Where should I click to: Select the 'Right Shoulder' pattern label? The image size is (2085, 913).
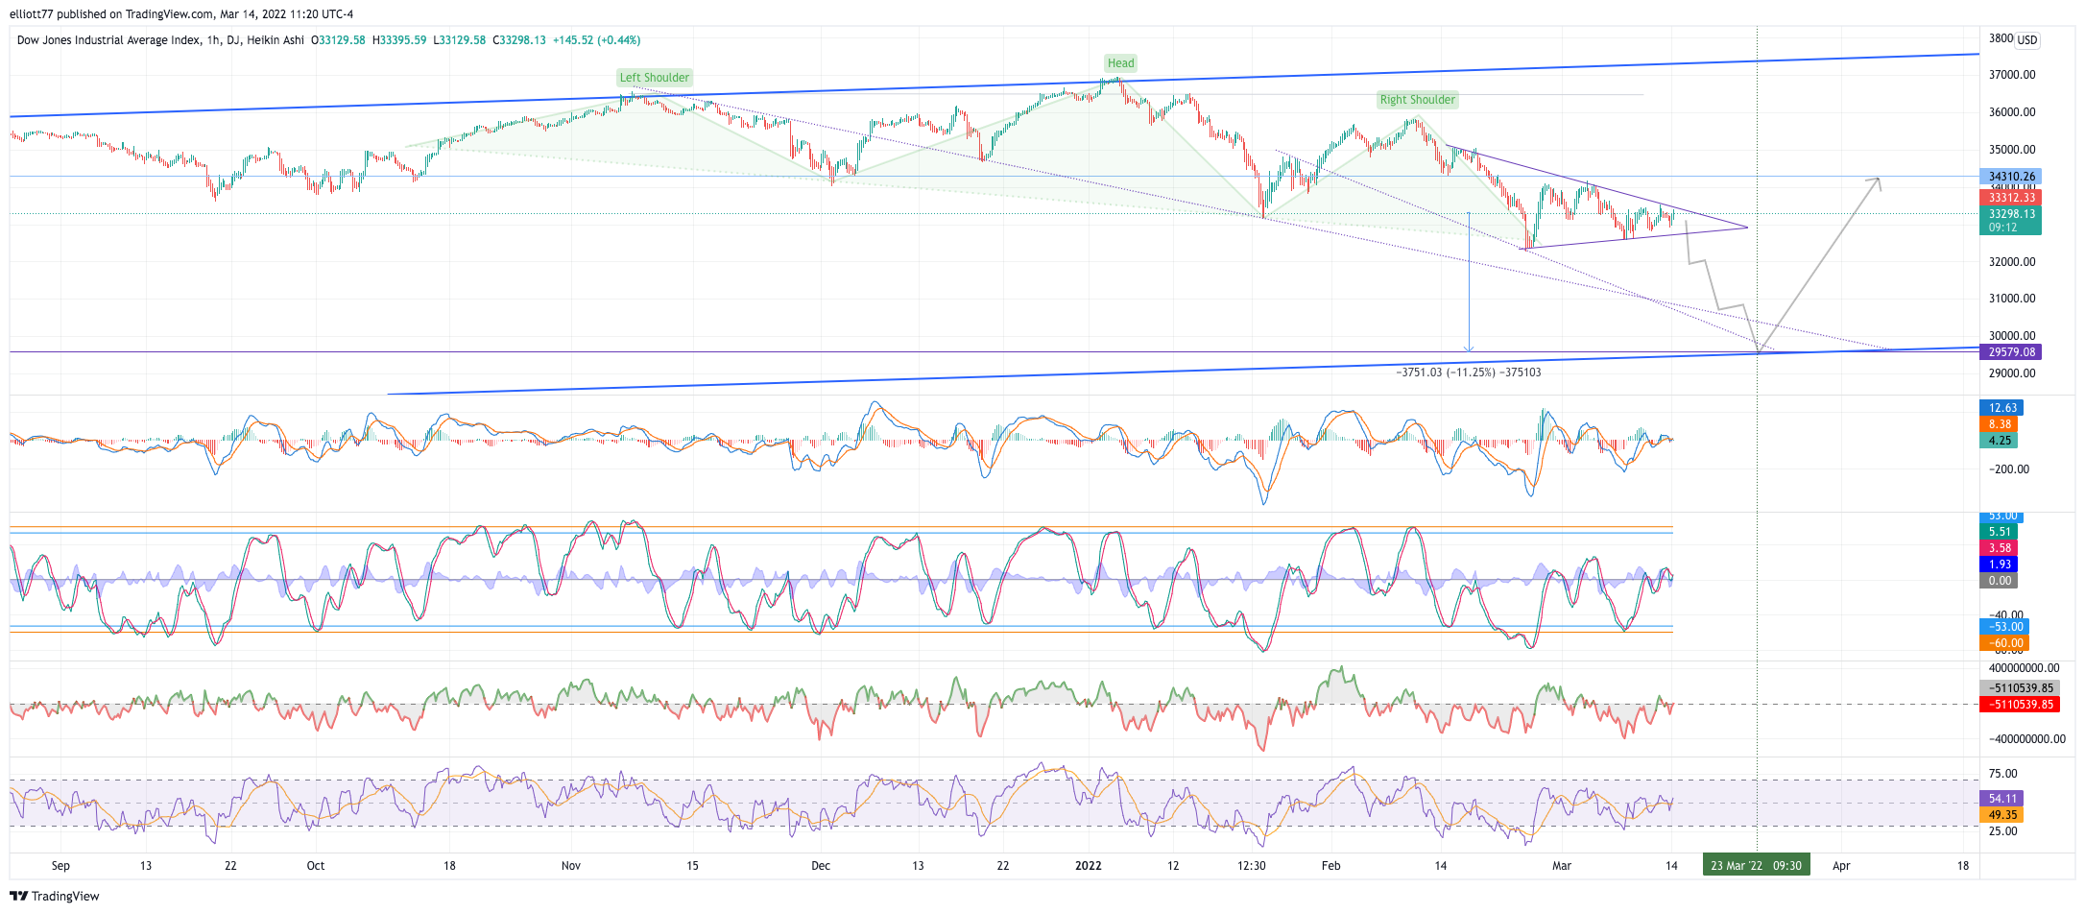(x=1417, y=100)
